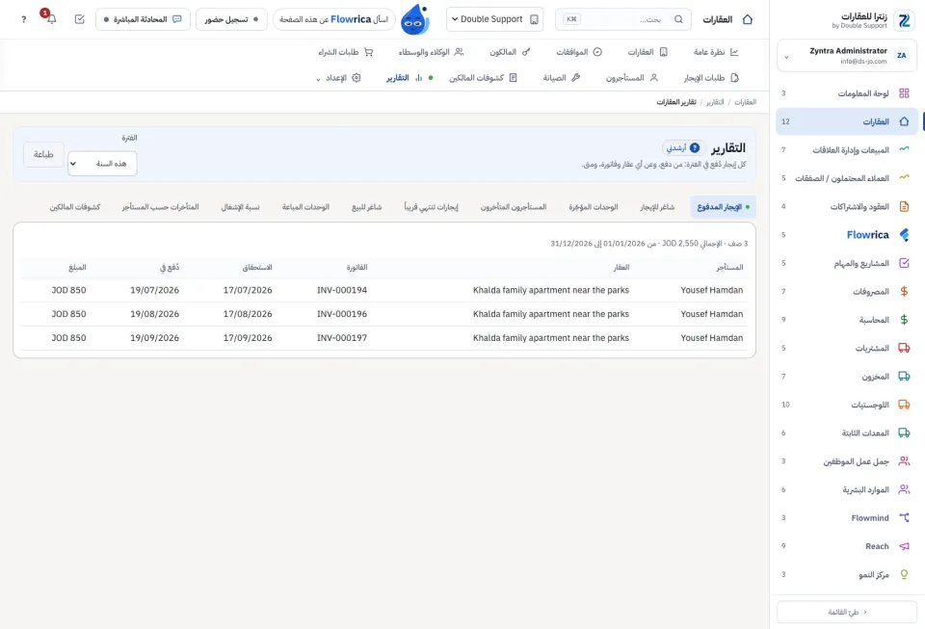Click the Flowmind branch icon
925x629 pixels.
[904, 517]
